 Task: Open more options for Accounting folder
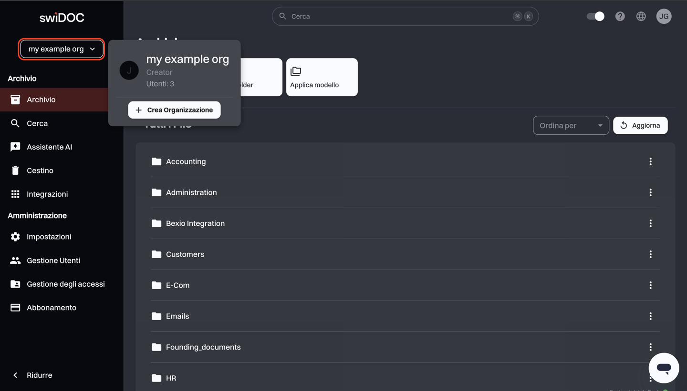click(x=650, y=161)
